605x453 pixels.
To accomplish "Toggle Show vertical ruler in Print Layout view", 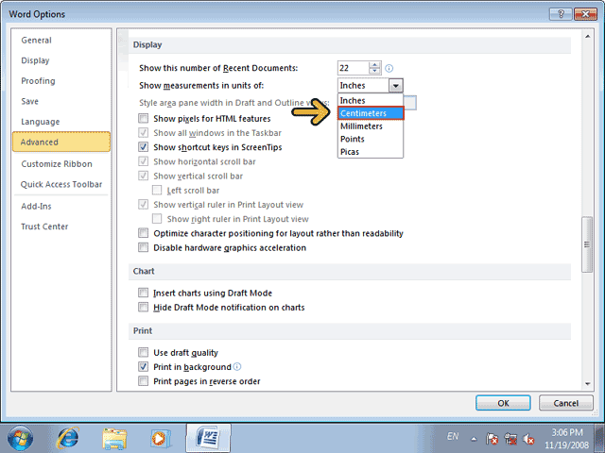I will 143,204.
